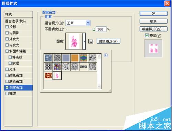Pick the red-orange ornamental pattern swatch
This screenshot has width=172, height=131.
click(x=48, y=76)
